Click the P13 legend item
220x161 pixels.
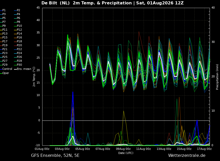point(4,34)
